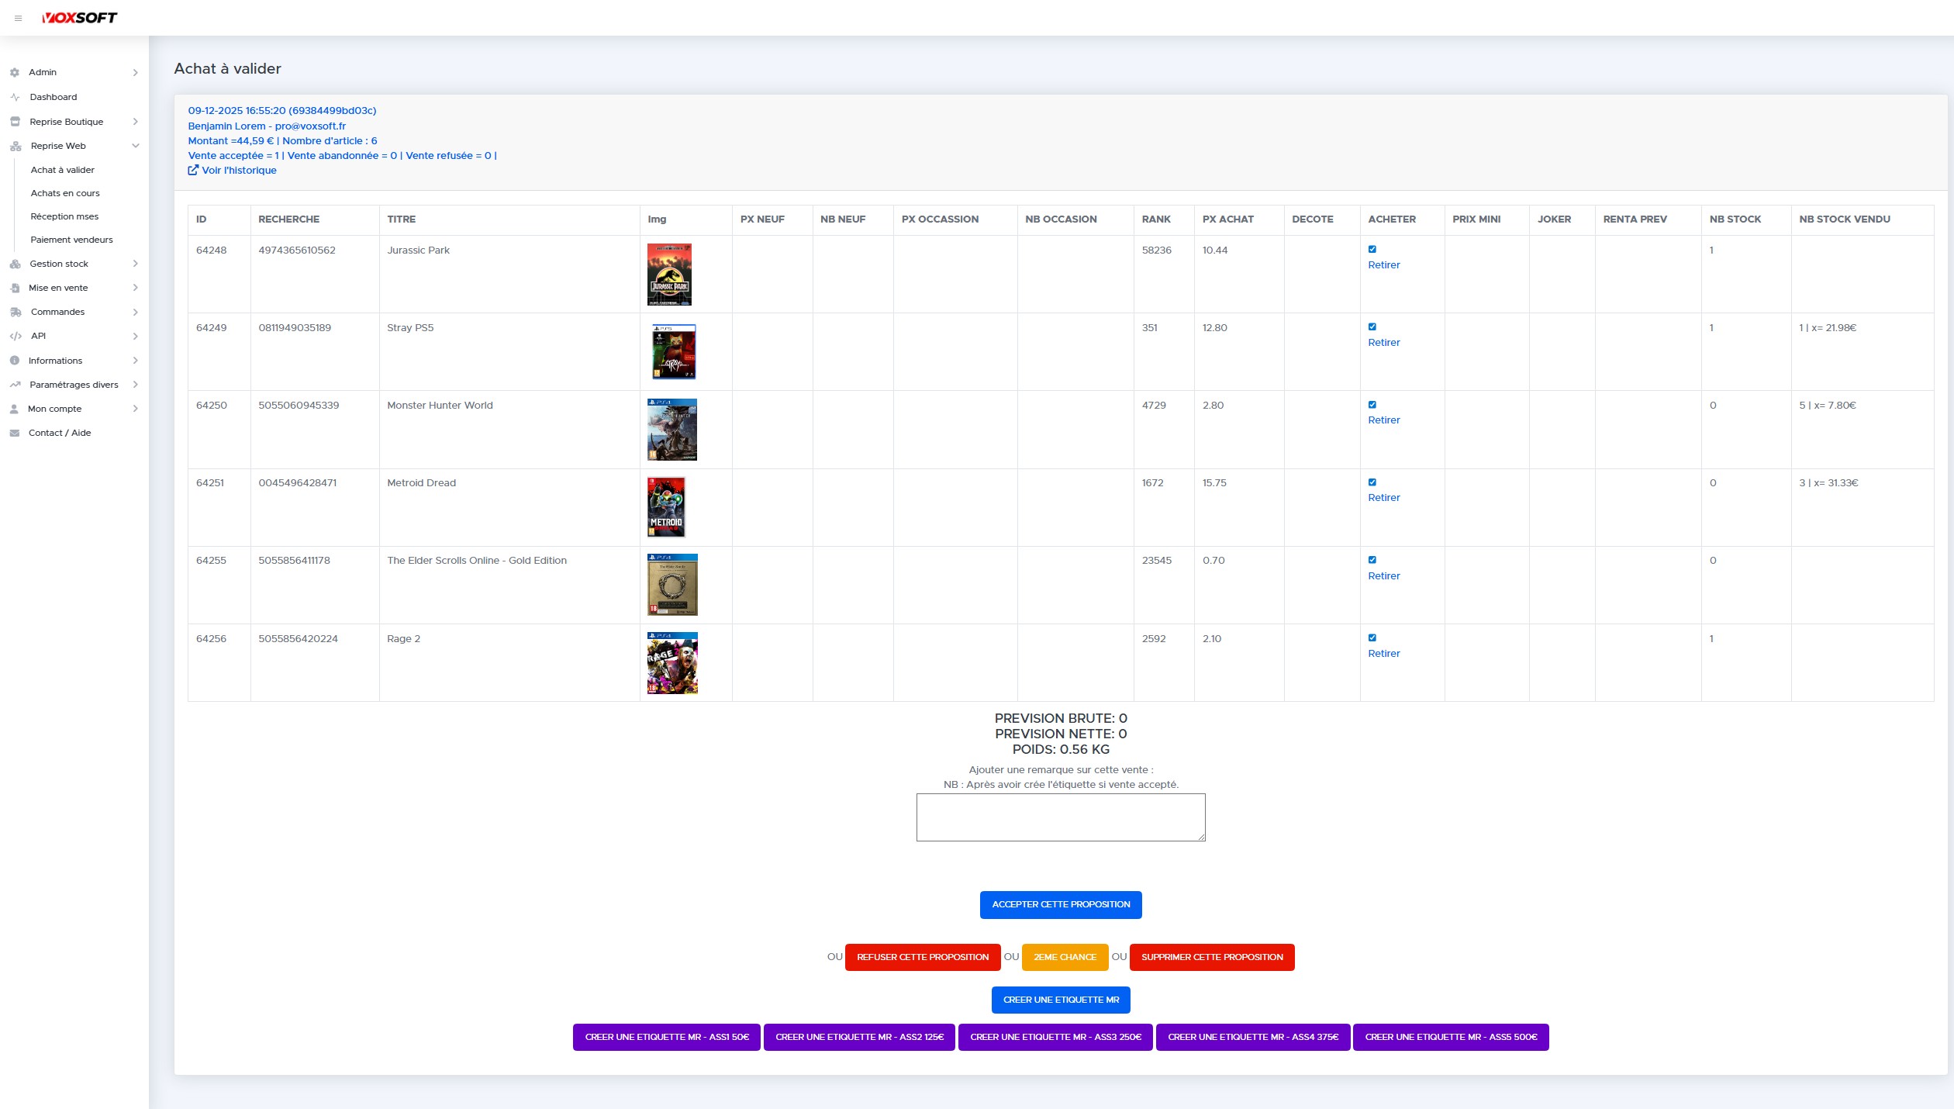This screenshot has height=1109, width=1954.
Task: Click the Contact / Aide envelope icon
Action: (15, 433)
